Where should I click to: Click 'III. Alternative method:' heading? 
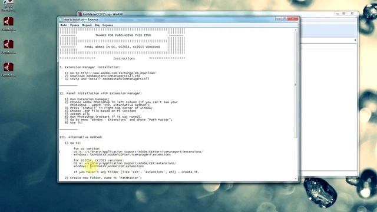coord(81,137)
